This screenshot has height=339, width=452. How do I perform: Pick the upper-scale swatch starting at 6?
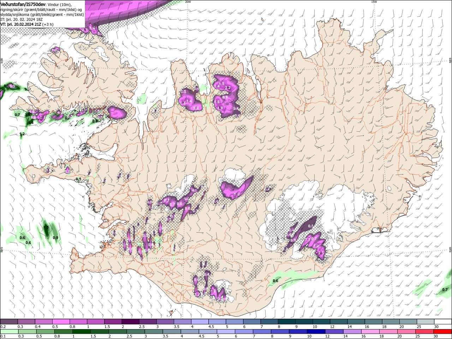click(251, 322)
